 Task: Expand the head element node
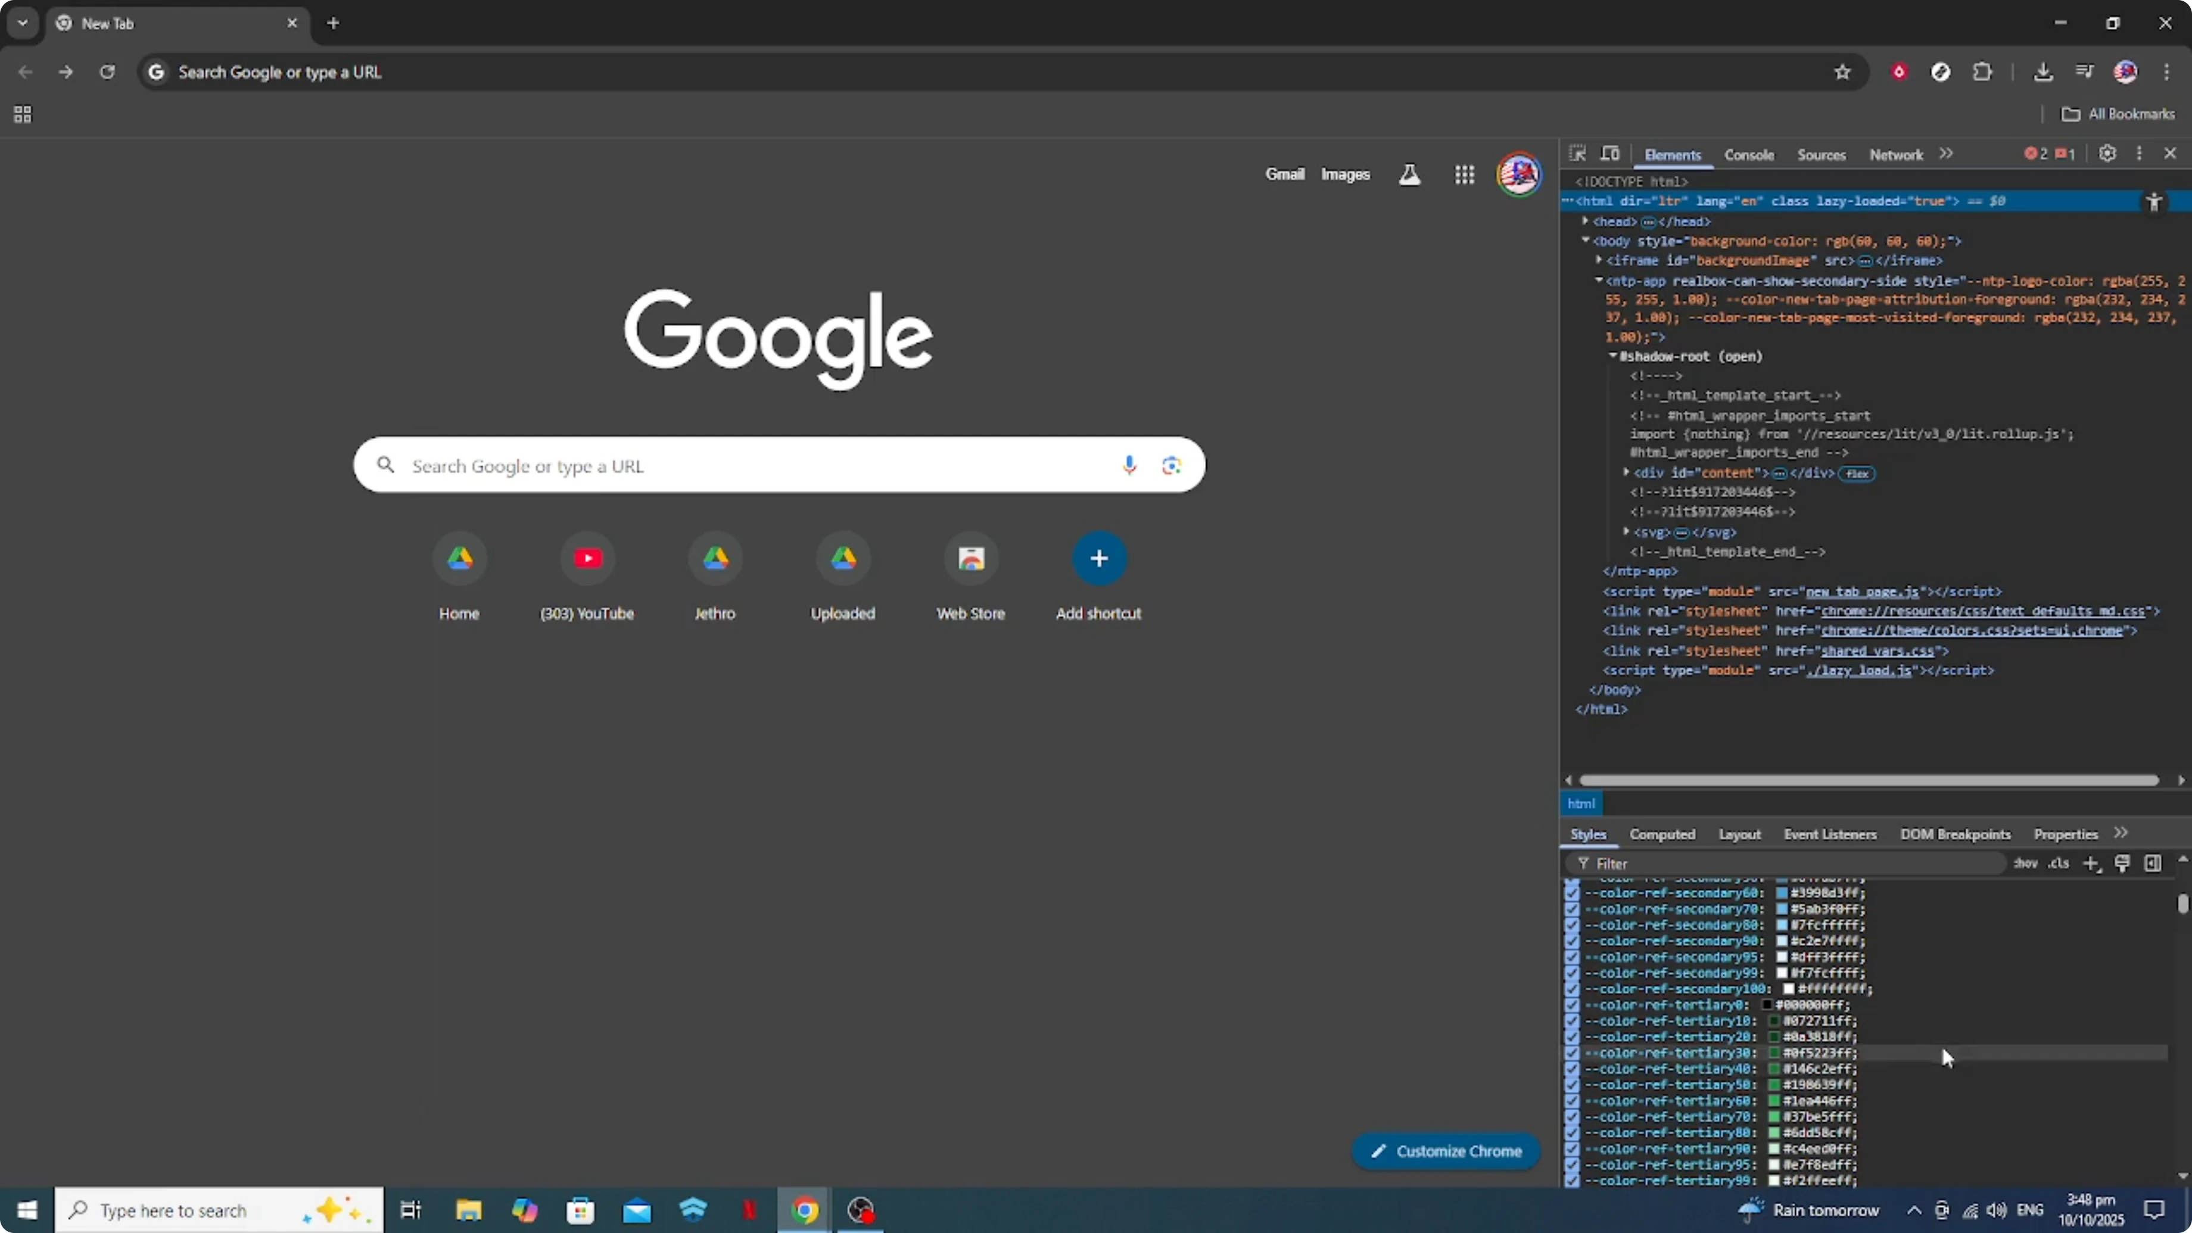pyautogui.click(x=1585, y=221)
